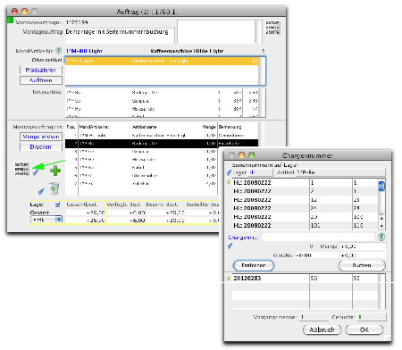Click the Produzieren button
This screenshot has height=350, width=402.
tap(41, 70)
